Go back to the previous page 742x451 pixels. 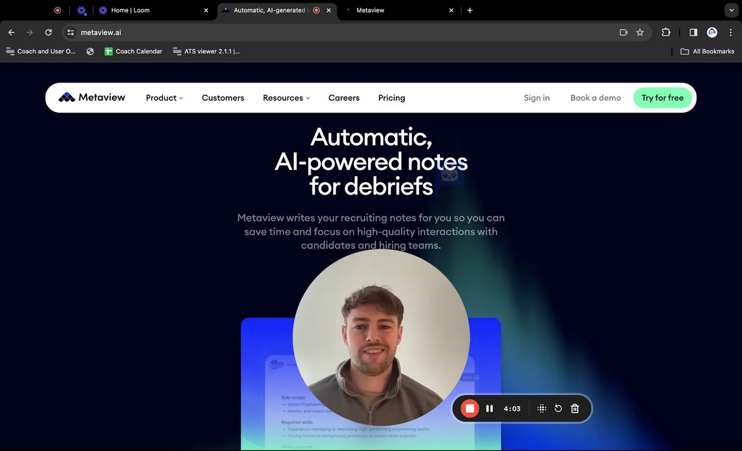pyautogui.click(x=12, y=32)
